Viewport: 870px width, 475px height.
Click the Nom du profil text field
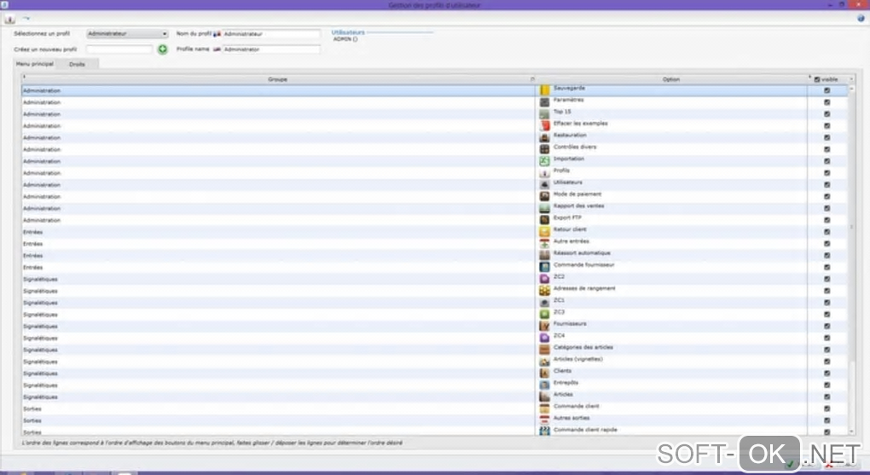coord(271,34)
